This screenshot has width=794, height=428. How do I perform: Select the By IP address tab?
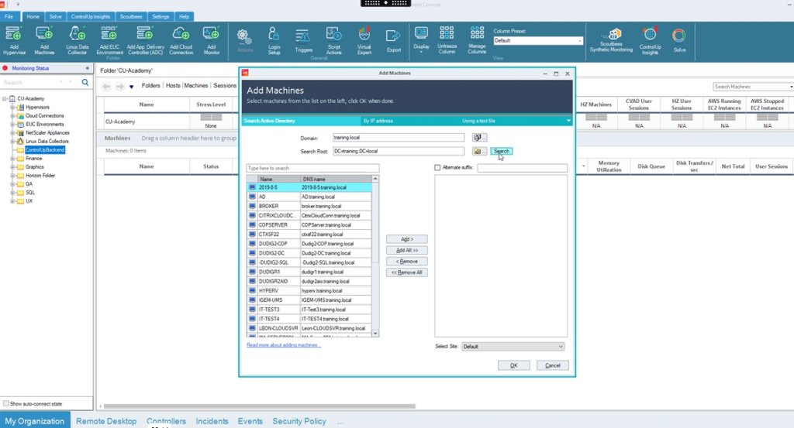pos(378,121)
